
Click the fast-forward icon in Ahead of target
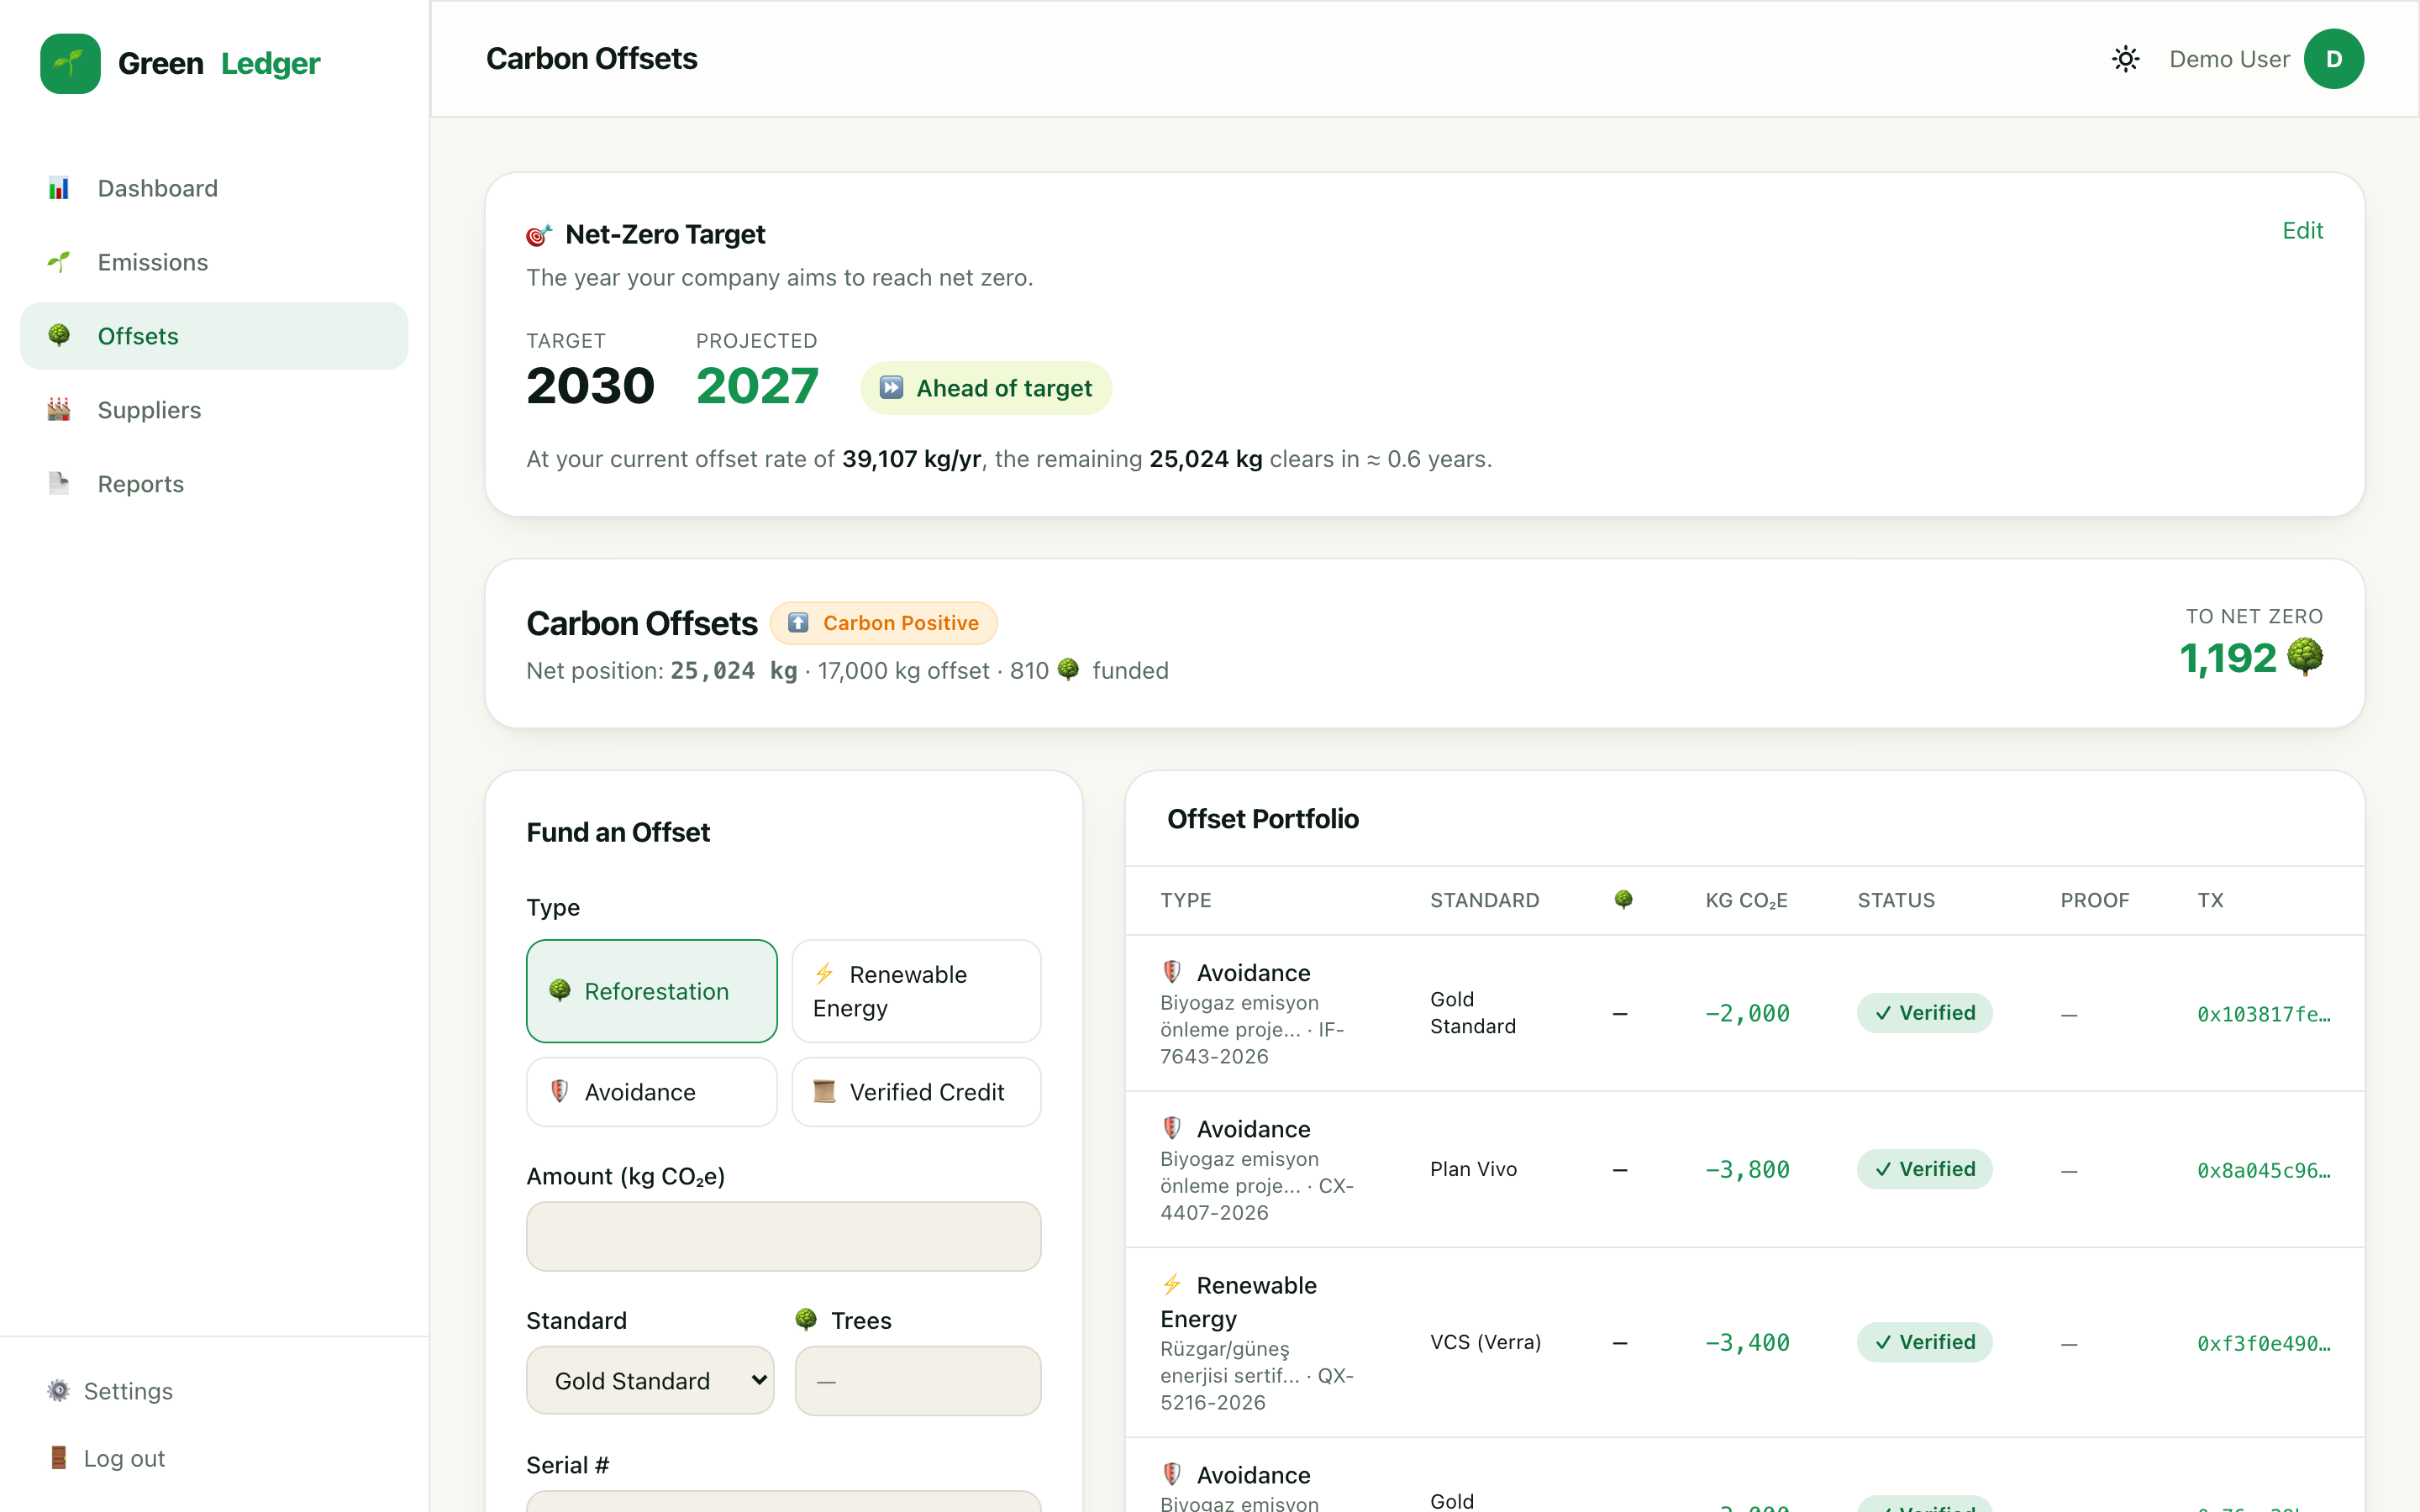(891, 388)
